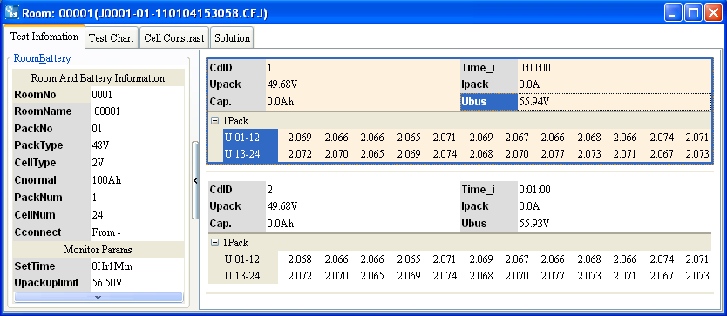The width and height of the screenshot is (727, 316).
Task: Collapse the first 1Pack tree node
Action: pyautogui.click(x=214, y=121)
